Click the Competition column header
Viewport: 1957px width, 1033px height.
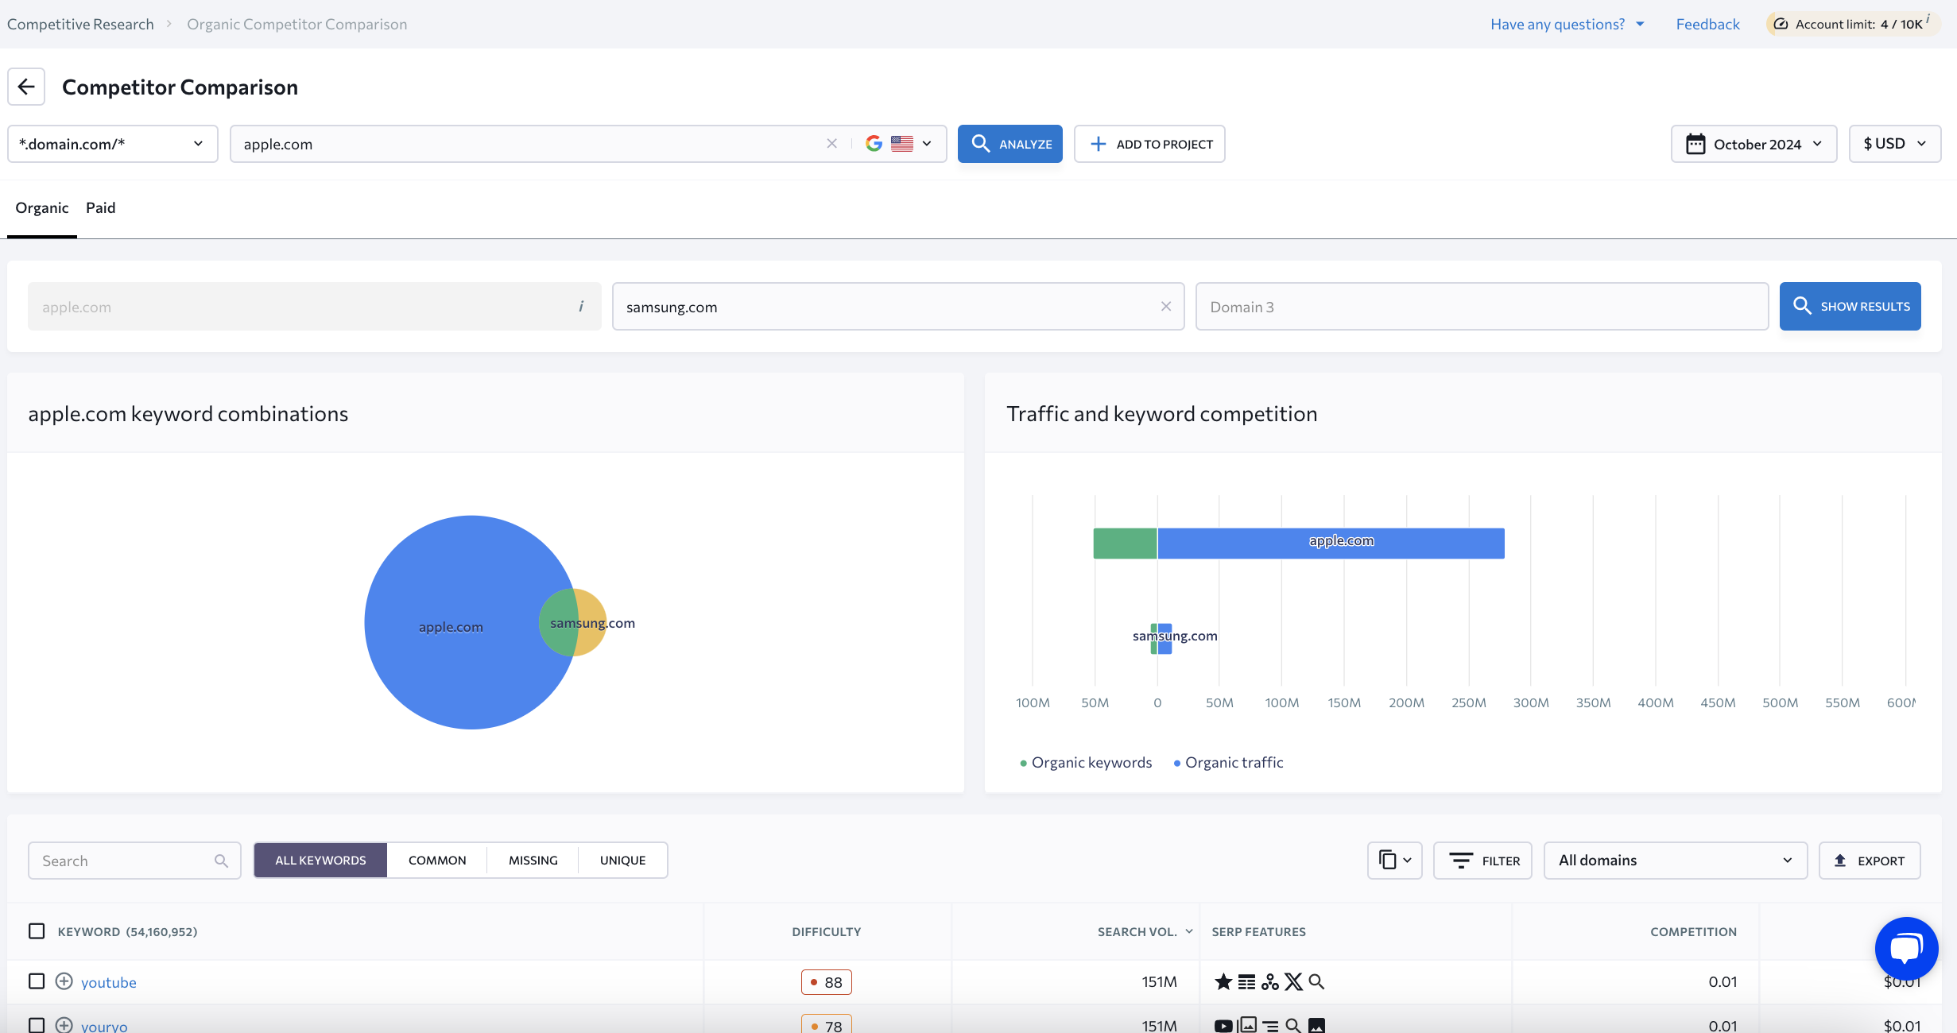click(x=1693, y=931)
